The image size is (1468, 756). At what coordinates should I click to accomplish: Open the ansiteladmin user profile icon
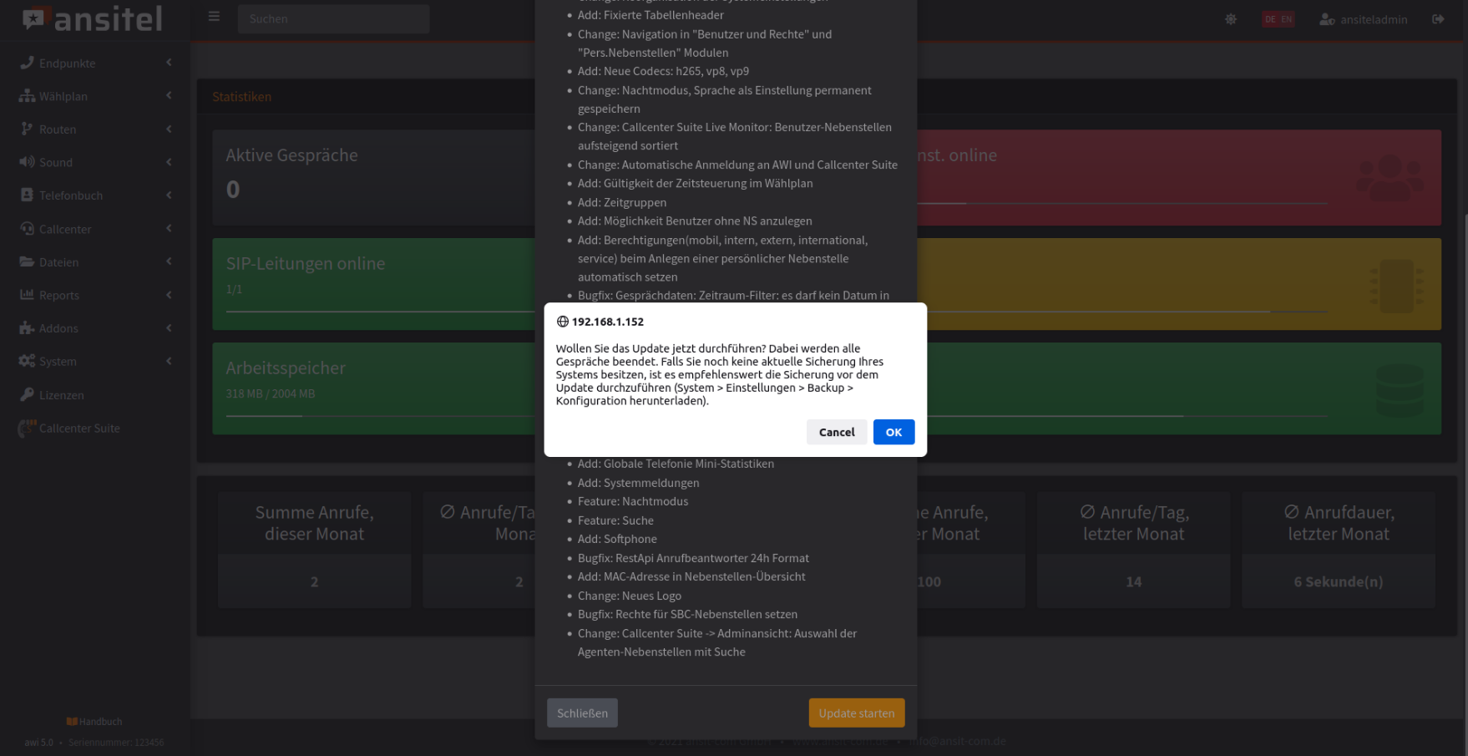pos(1327,19)
